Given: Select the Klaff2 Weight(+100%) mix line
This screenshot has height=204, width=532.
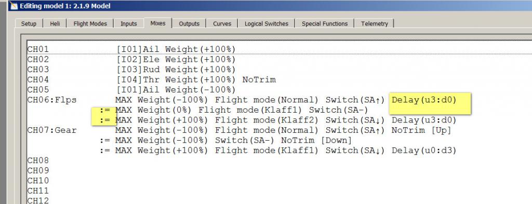Looking at the screenshot, I should (x=278, y=120).
